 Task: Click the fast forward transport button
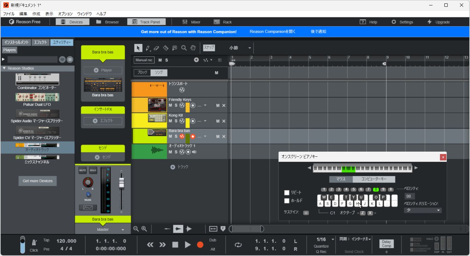click(x=162, y=245)
